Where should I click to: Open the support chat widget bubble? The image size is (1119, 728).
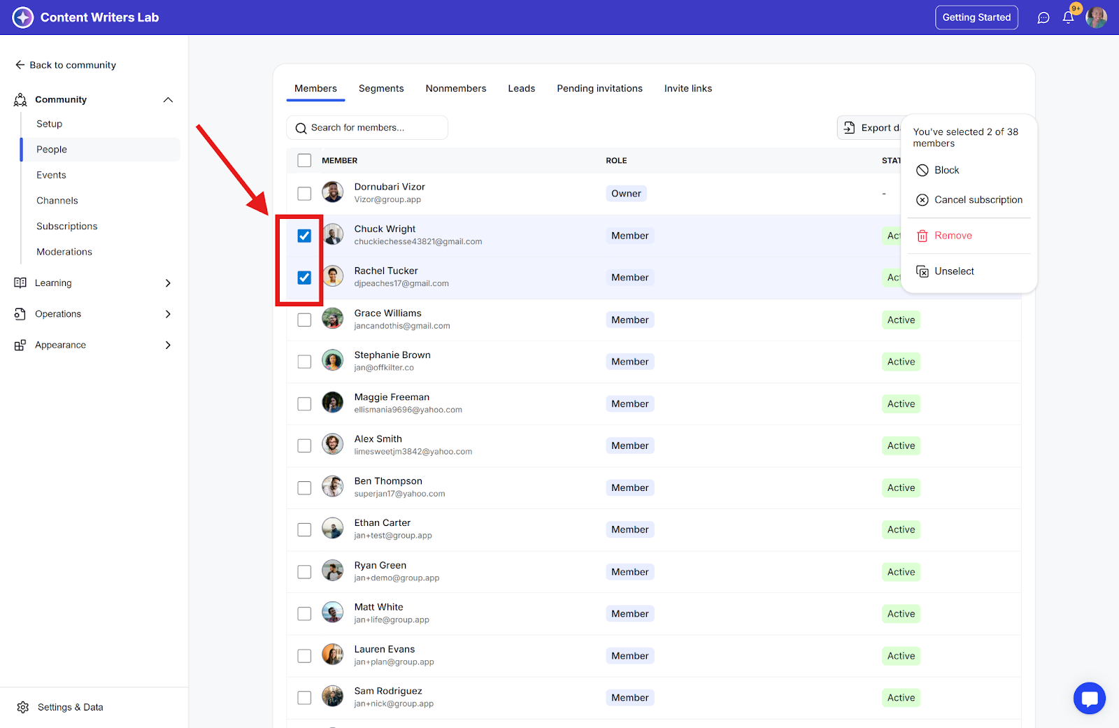point(1089,698)
